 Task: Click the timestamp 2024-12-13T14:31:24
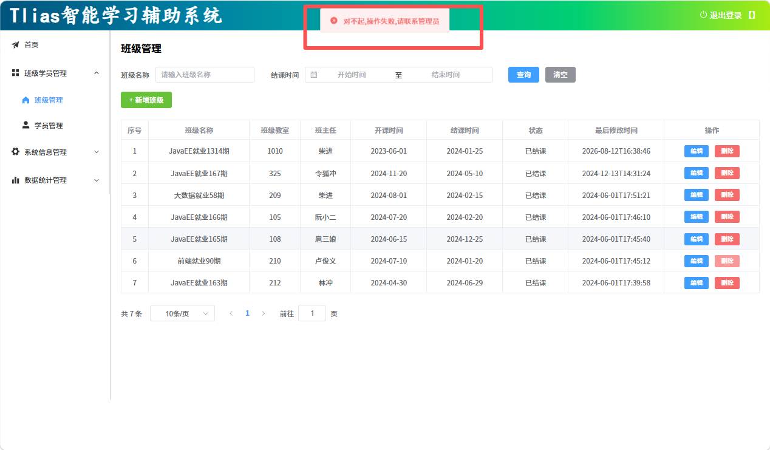coord(616,174)
